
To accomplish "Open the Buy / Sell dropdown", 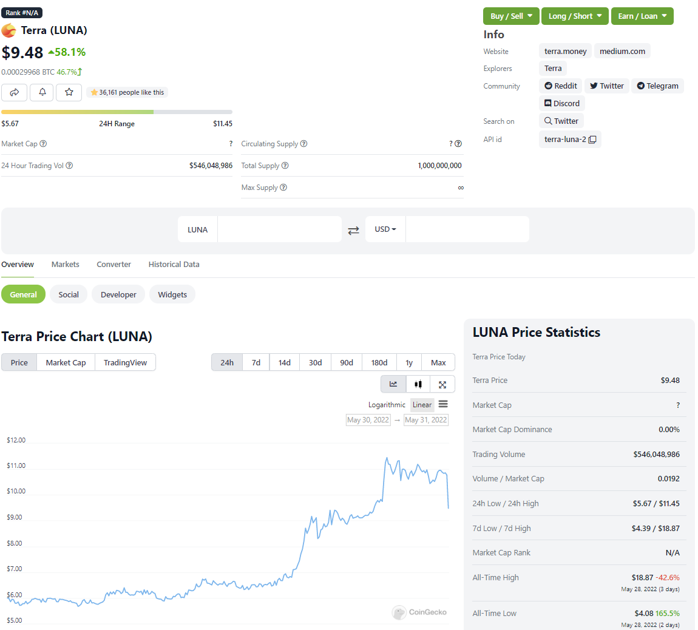I will [x=511, y=16].
